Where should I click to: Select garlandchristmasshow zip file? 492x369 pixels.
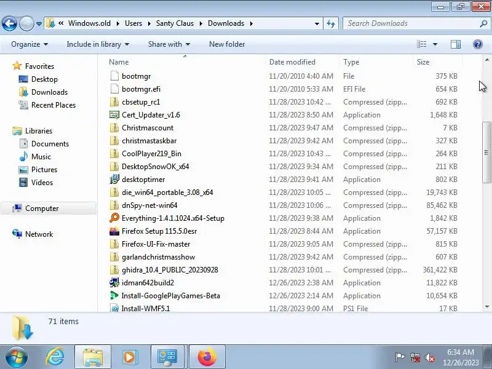(x=158, y=257)
